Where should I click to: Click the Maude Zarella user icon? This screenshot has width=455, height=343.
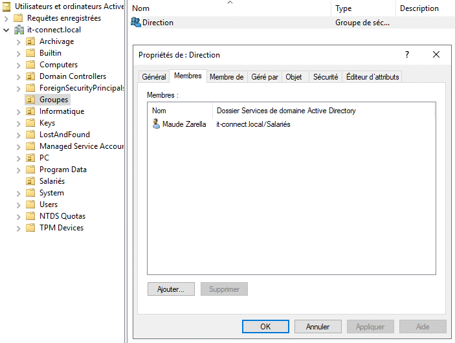[156, 124]
